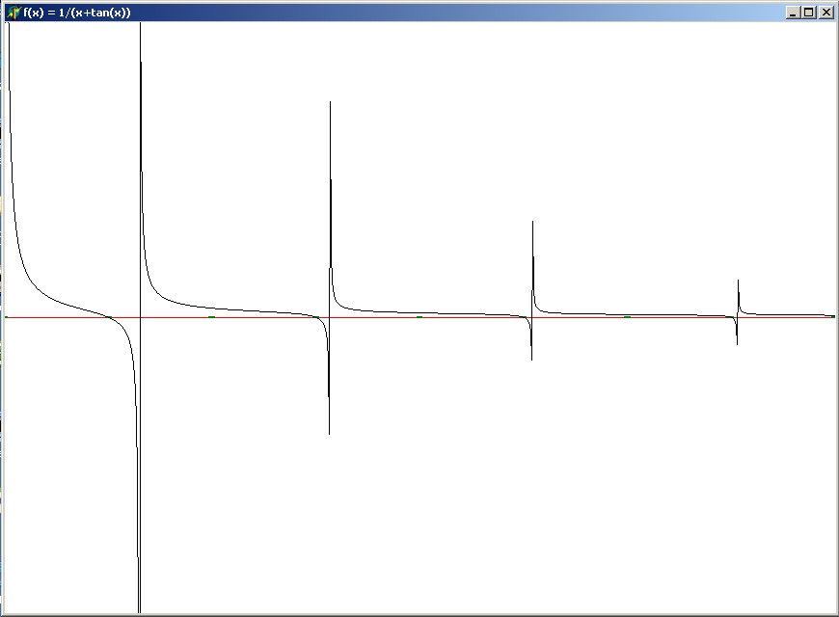Click the first tall vertical asymptote line
This screenshot has width=839, height=617.
[x=141, y=193]
